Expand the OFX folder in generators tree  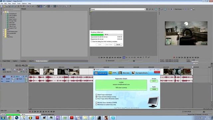click(x=4, y=30)
